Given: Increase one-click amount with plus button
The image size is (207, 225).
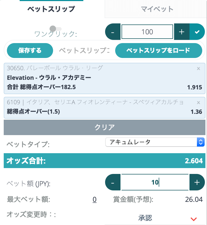Looking at the screenshot, I should coord(182,32).
